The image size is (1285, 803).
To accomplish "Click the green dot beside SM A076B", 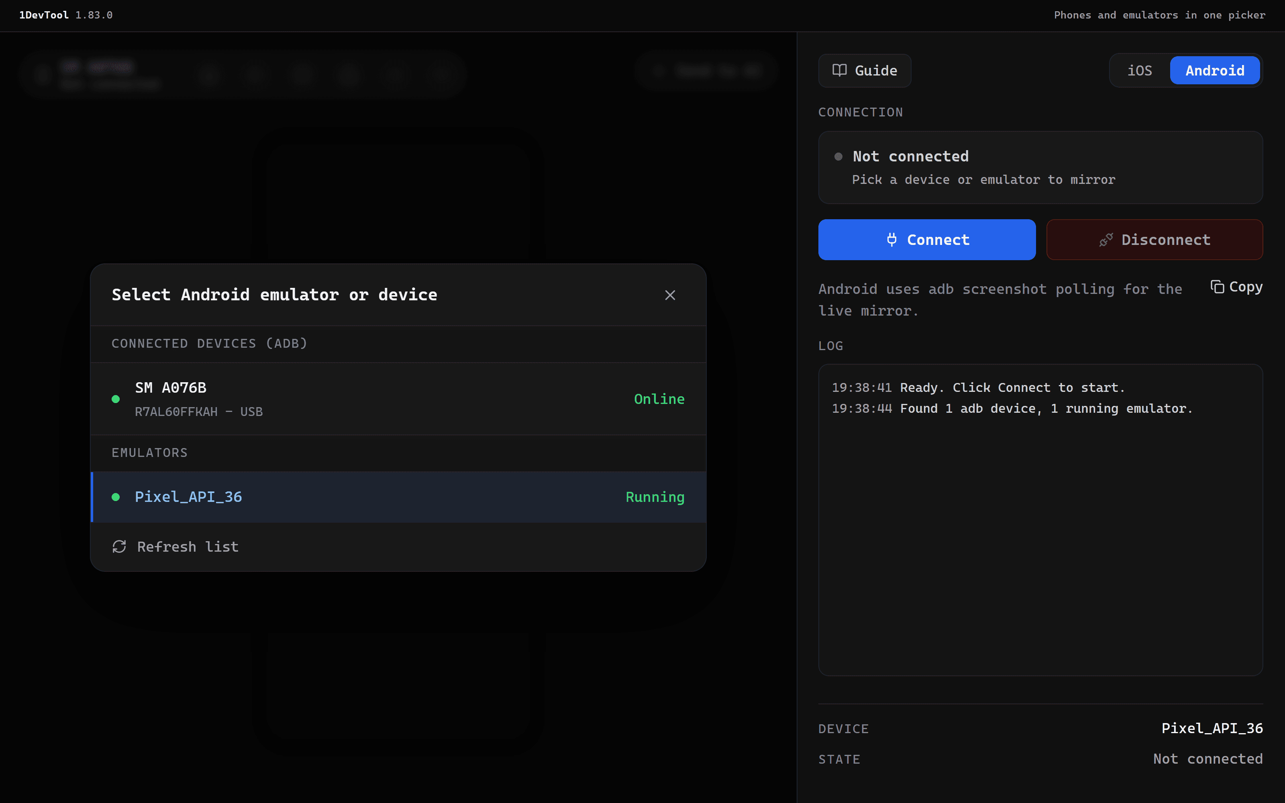I will tap(116, 399).
